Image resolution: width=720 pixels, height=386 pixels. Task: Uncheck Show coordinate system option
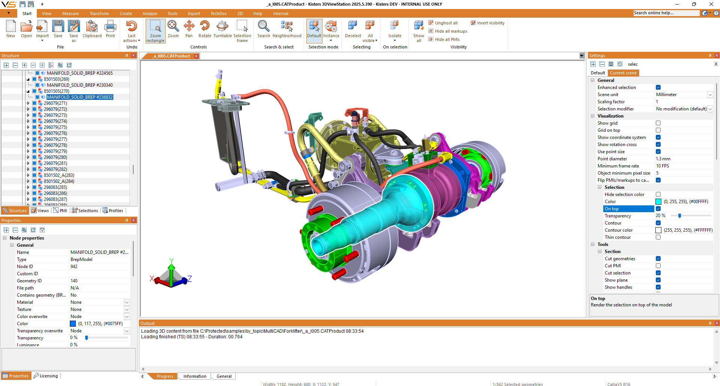click(658, 137)
